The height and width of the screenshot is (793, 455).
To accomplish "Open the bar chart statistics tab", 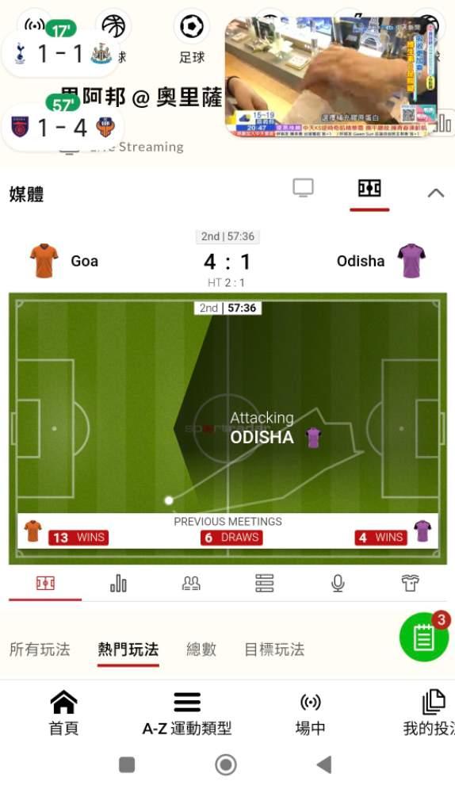I will pyautogui.click(x=118, y=584).
